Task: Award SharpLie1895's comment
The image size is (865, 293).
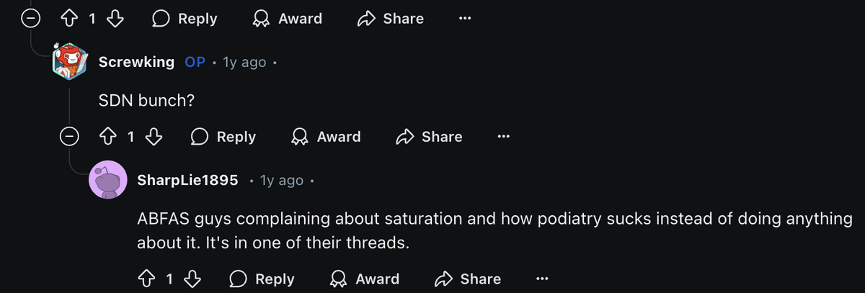Action: [x=364, y=279]
